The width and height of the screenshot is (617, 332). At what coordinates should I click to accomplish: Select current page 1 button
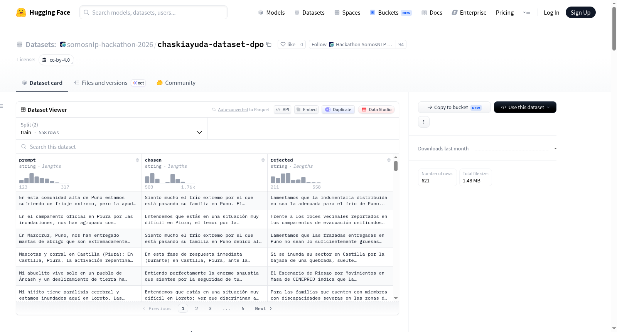183,308
